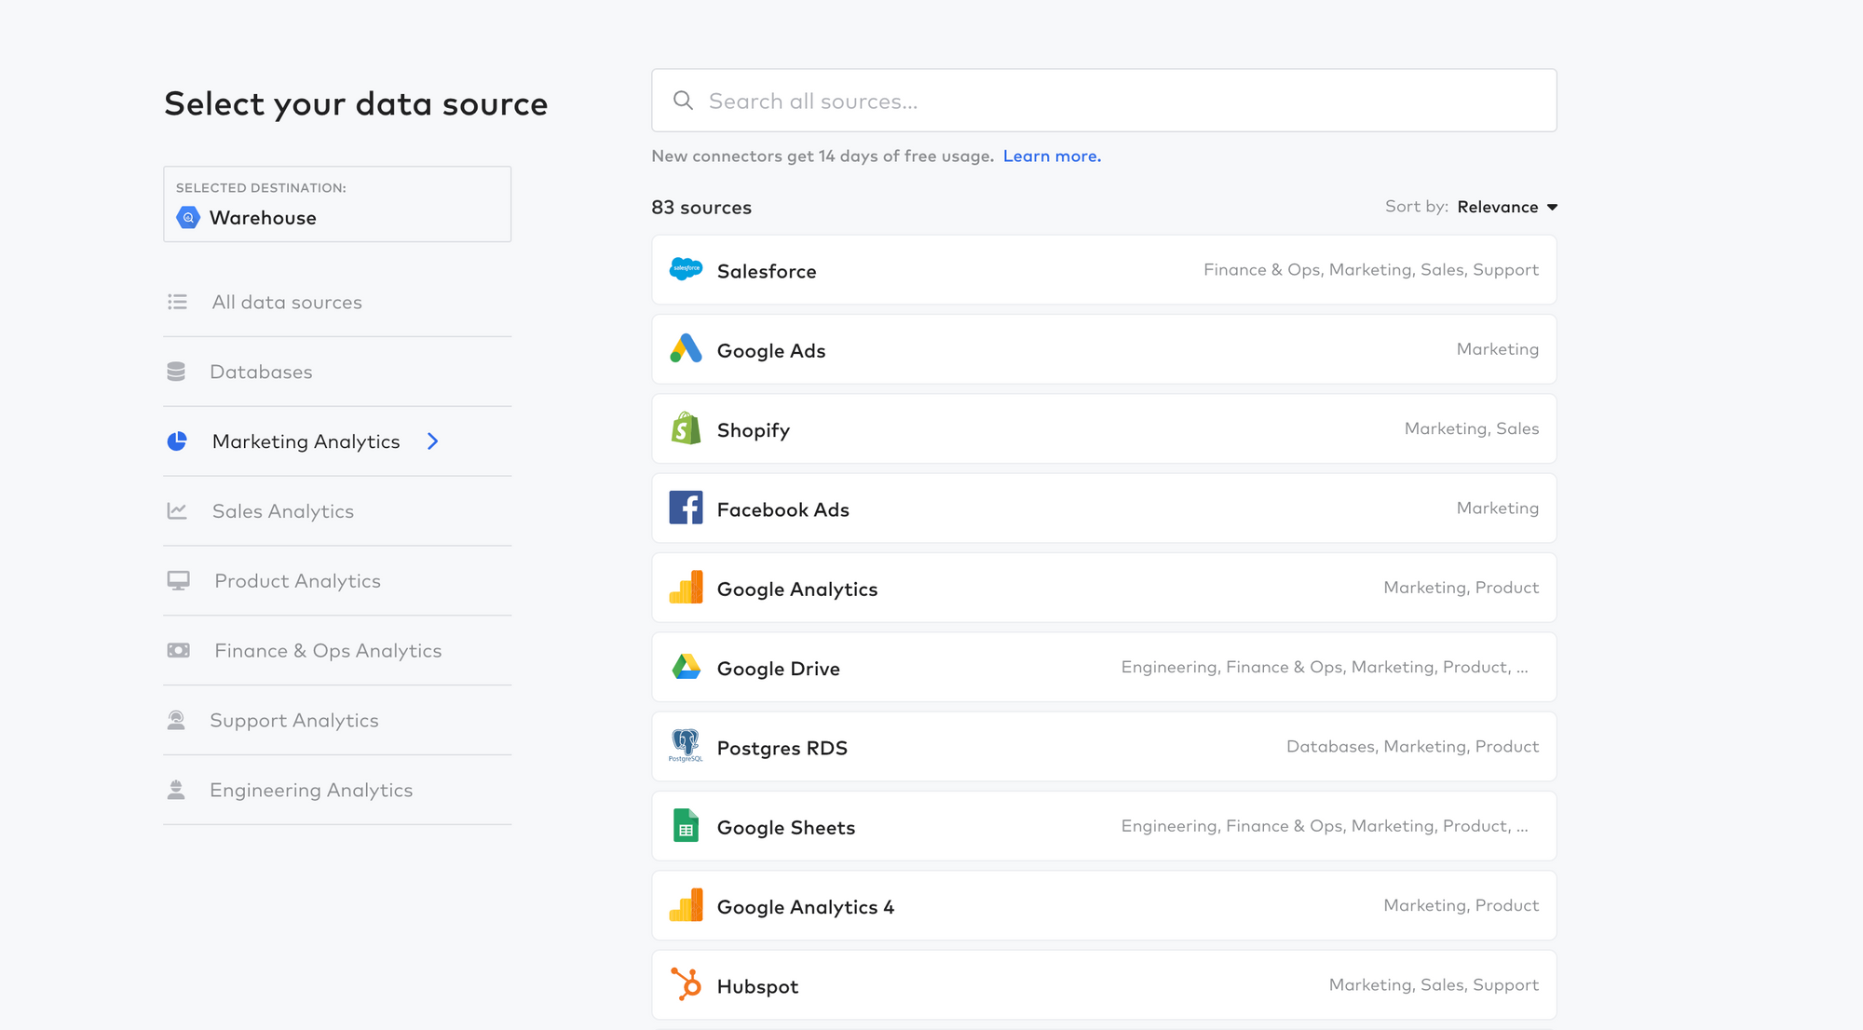Click the search magnifier icon
The height and width of the screenshot is (1030, 1863).
(683, 101)
